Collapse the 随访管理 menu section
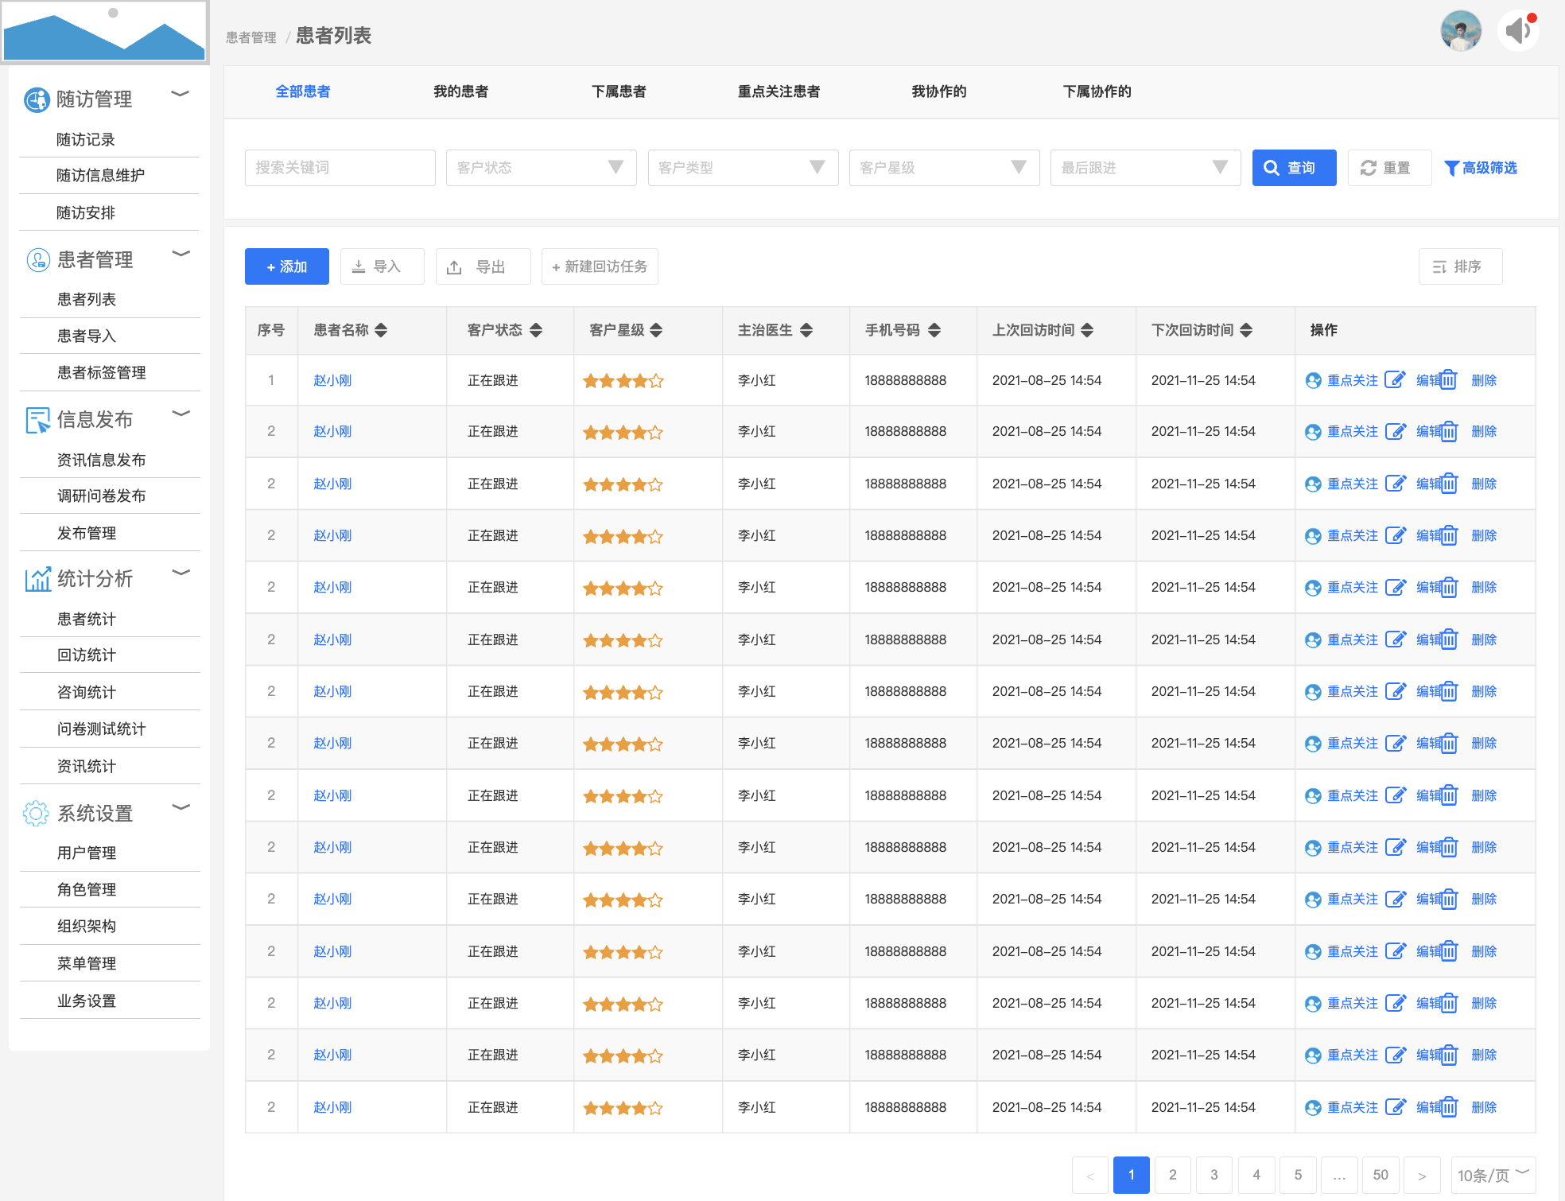Screen dimensions: 1565x1201 (x=181, y=94)
